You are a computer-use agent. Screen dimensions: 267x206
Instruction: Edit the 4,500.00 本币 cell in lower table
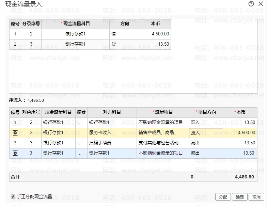click(240, 133)
